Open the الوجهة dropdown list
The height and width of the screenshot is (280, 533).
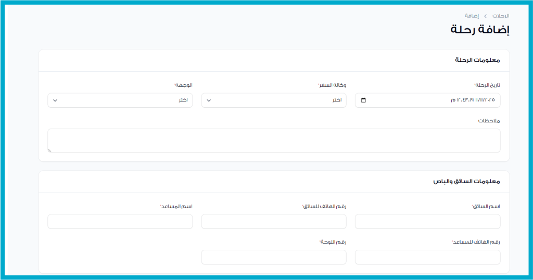tap(120, 100)
